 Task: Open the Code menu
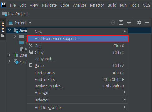pyautogui.click(x=65, y=5)
